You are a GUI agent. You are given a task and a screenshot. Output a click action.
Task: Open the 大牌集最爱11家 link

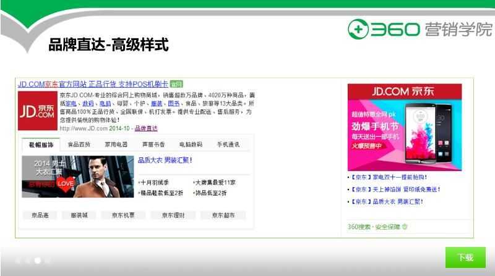coord(215,182)
